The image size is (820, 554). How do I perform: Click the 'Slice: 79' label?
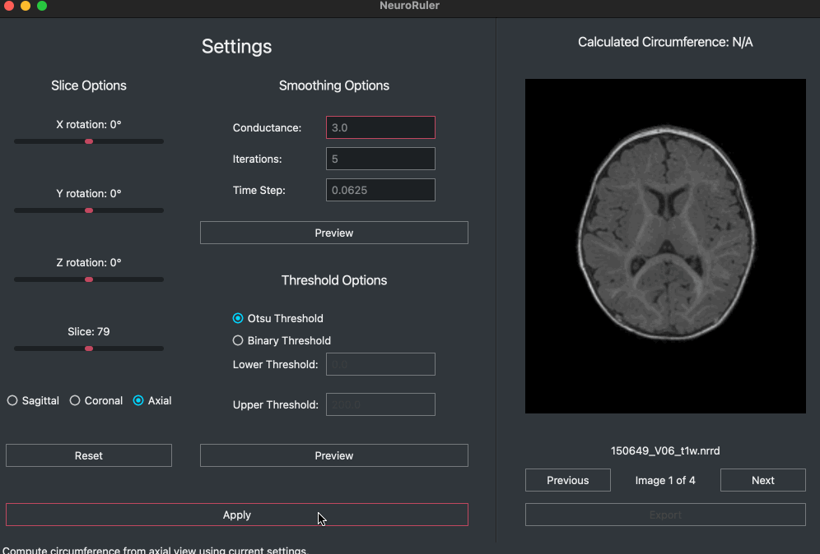point(89,331)
